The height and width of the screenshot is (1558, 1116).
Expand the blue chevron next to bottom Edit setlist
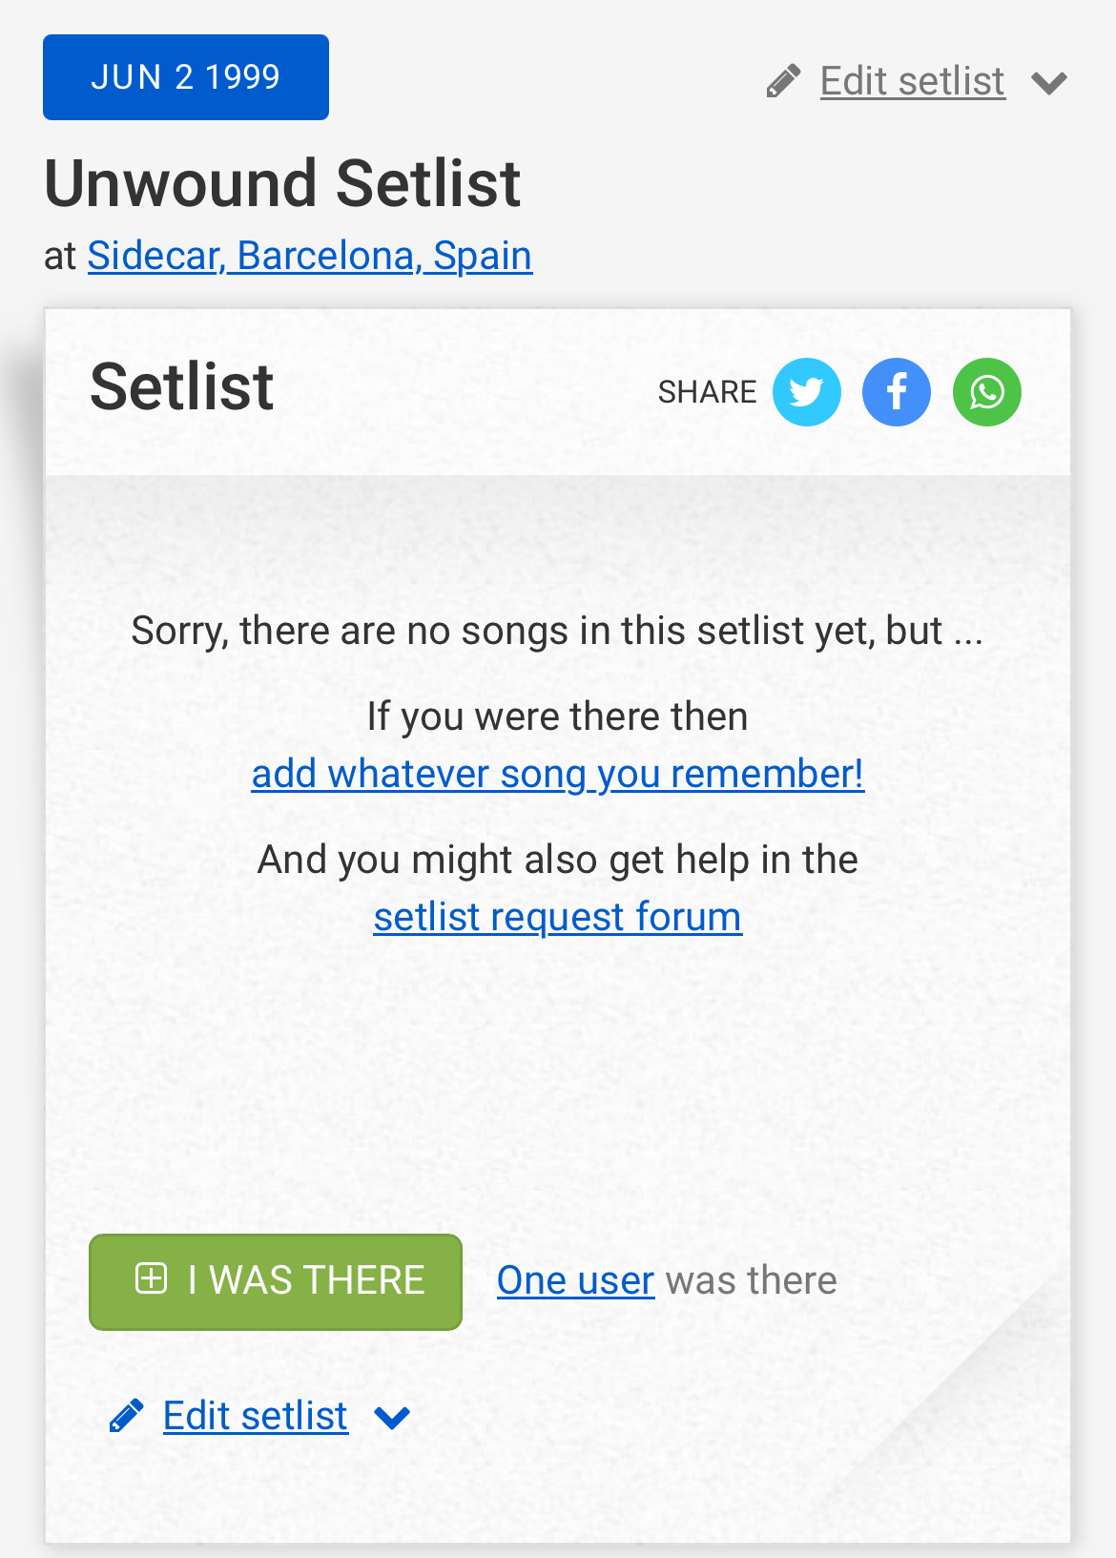pyautogui.click(x=392, y=1418)
